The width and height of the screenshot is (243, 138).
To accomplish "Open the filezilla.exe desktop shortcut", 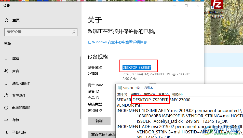I will [x=217, y=9].
